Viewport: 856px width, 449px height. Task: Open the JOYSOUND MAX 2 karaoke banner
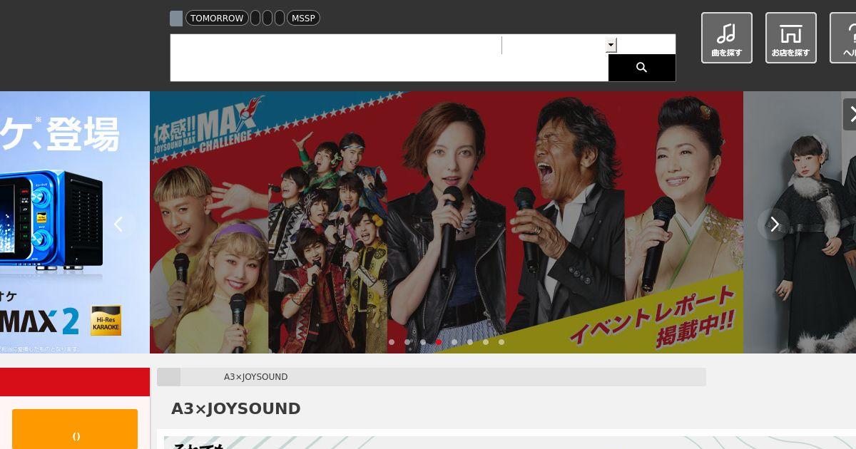[x=75, y=222]
